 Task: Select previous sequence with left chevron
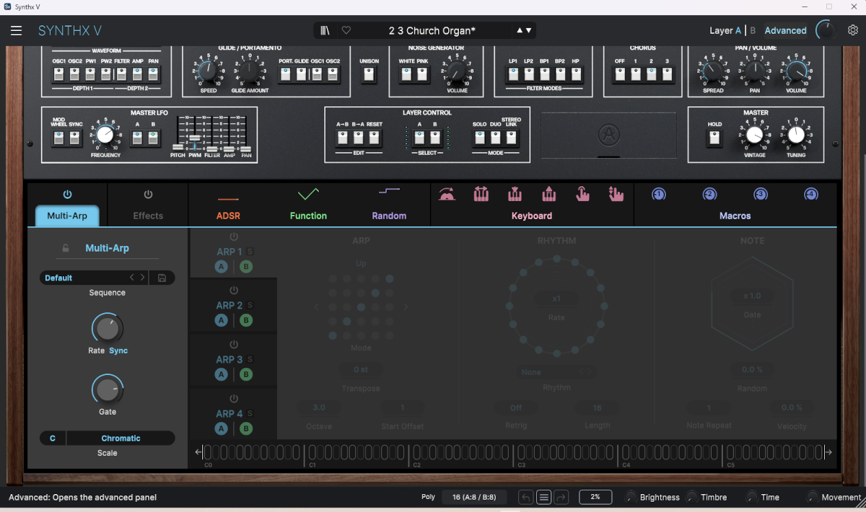(x=132, y=278)
